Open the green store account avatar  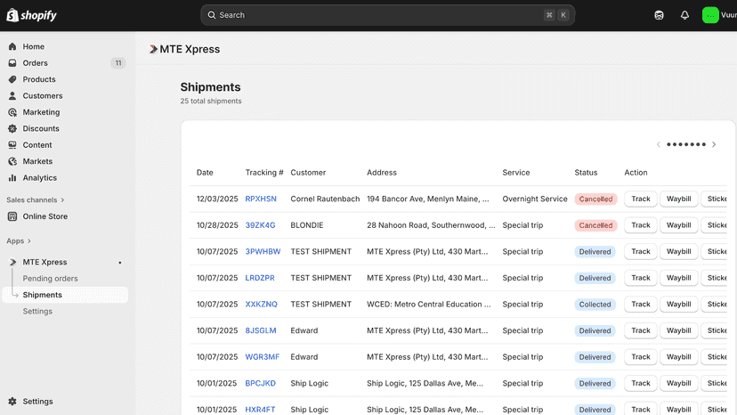click(x=710, y=15)
